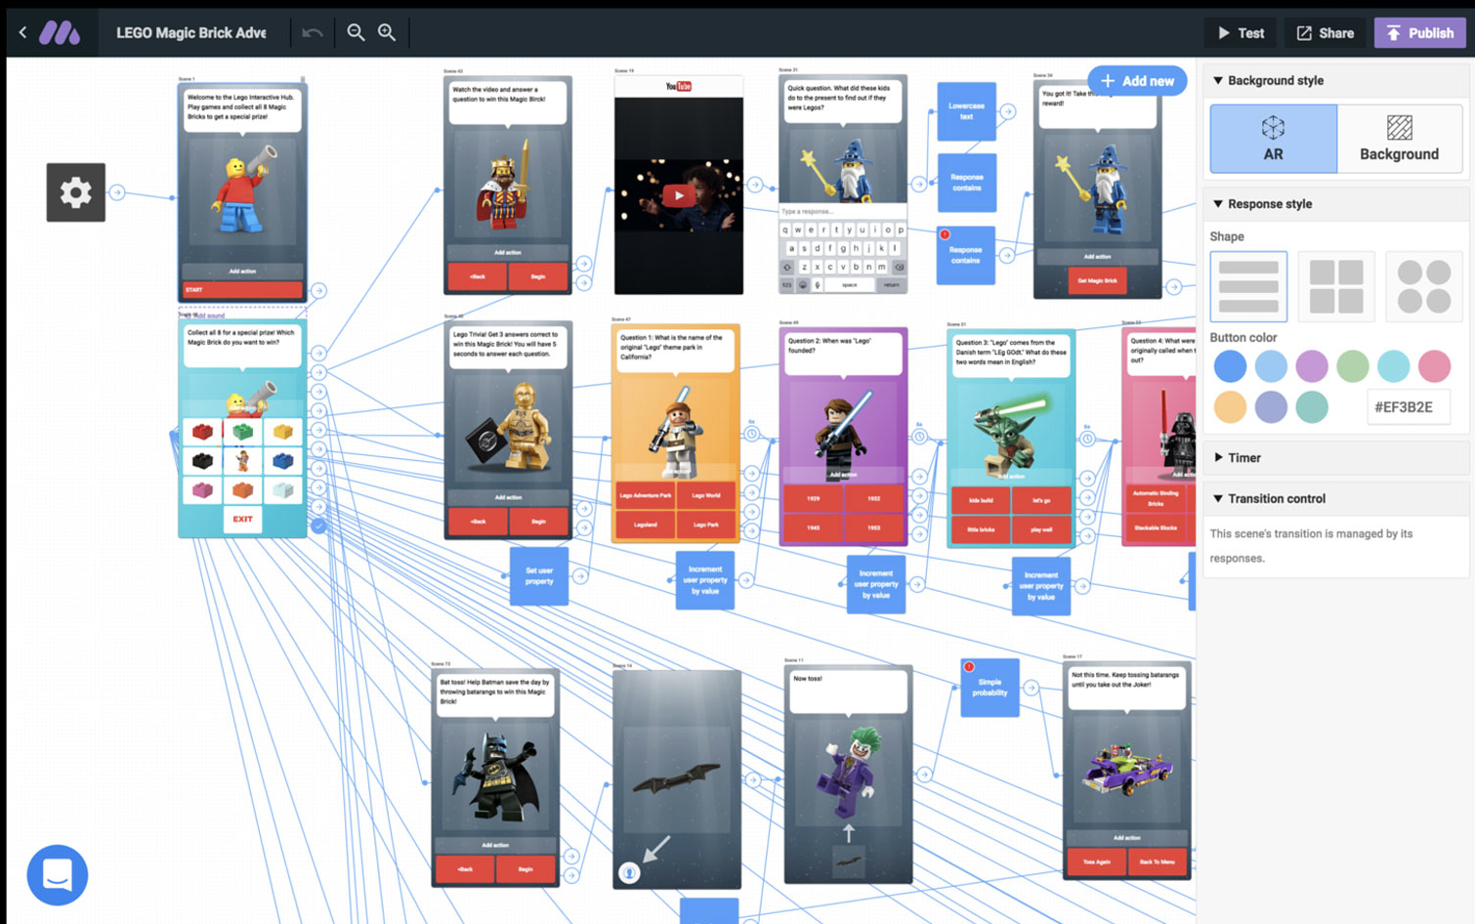Click the START button in welcome scene
This screenshot has height=924, width=1475.
[x=242, y=290]
